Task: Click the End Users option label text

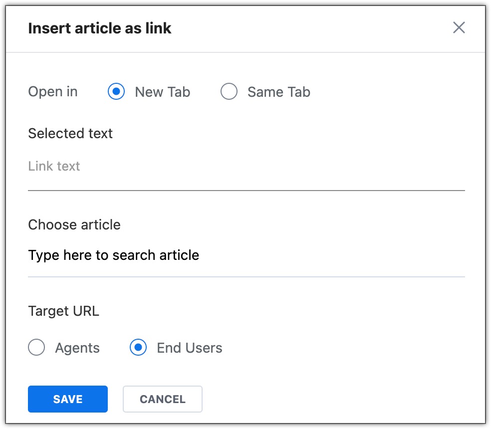Action: point(190,348)
